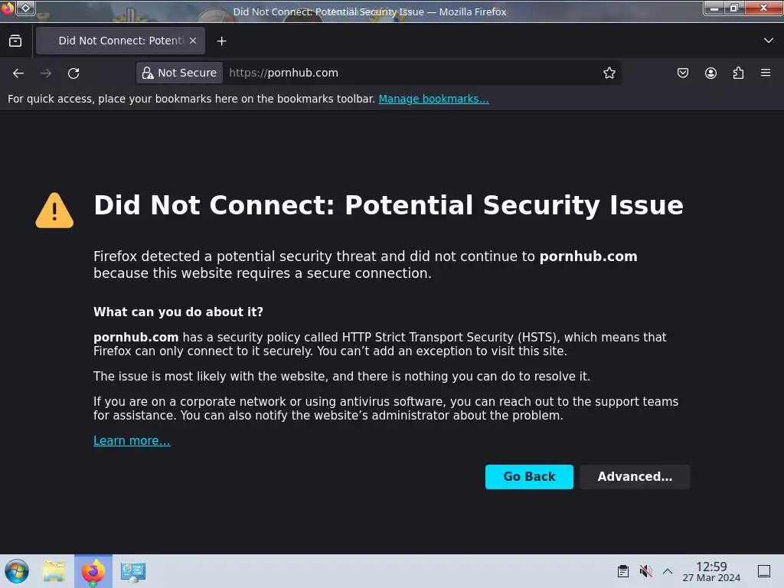Open Firefox account profile icon
The image size is (784, 588).
point(710,73)
